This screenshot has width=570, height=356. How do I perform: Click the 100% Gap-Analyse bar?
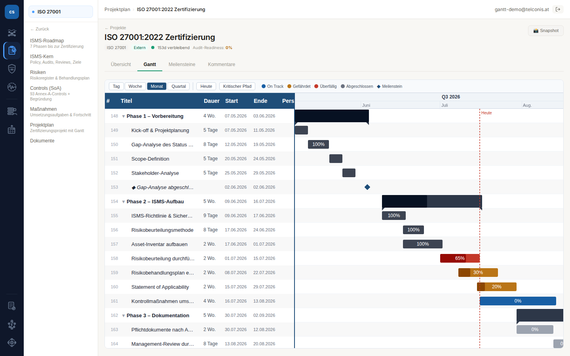point(318,144)
